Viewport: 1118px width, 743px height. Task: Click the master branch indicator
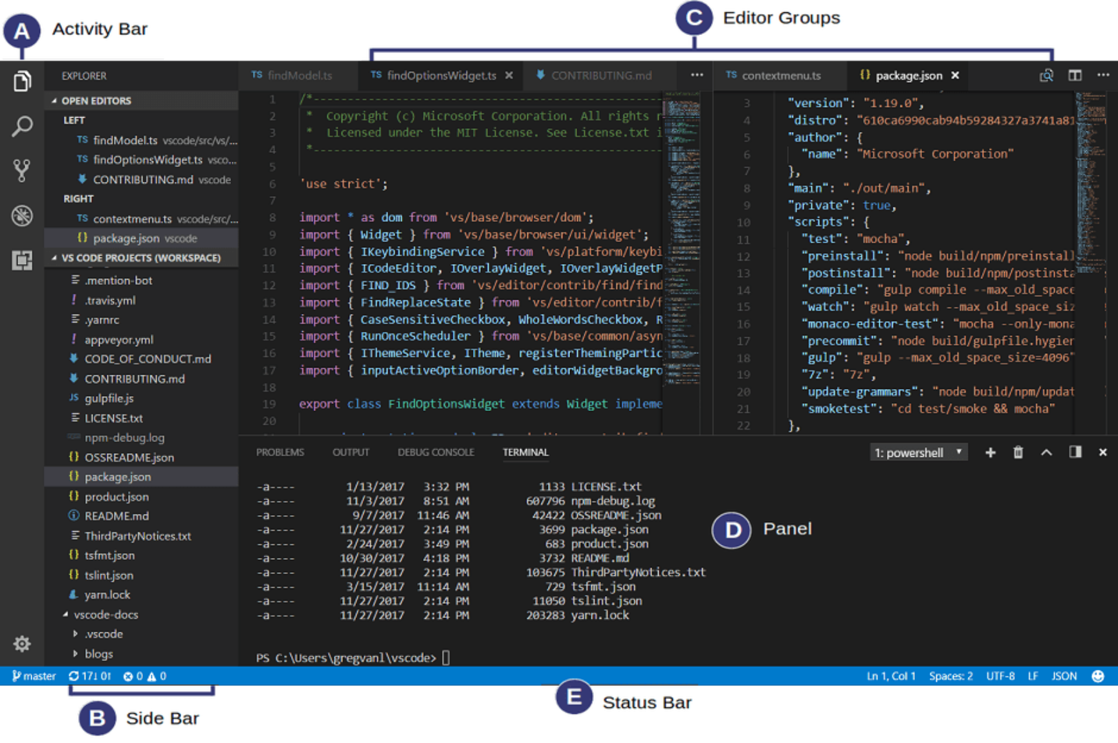34,676
